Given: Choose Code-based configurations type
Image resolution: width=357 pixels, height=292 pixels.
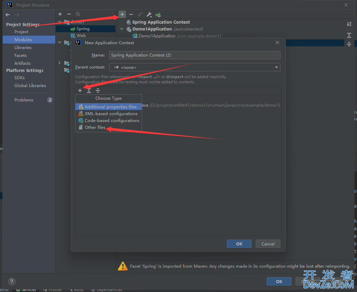Looking at the screenshot, I should click(108, 120).
